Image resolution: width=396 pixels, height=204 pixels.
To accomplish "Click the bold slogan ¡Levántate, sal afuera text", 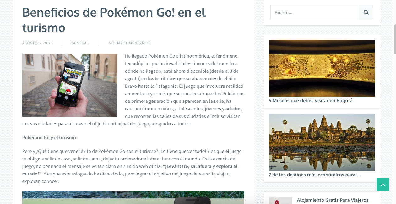I will (x=129, y=170).
